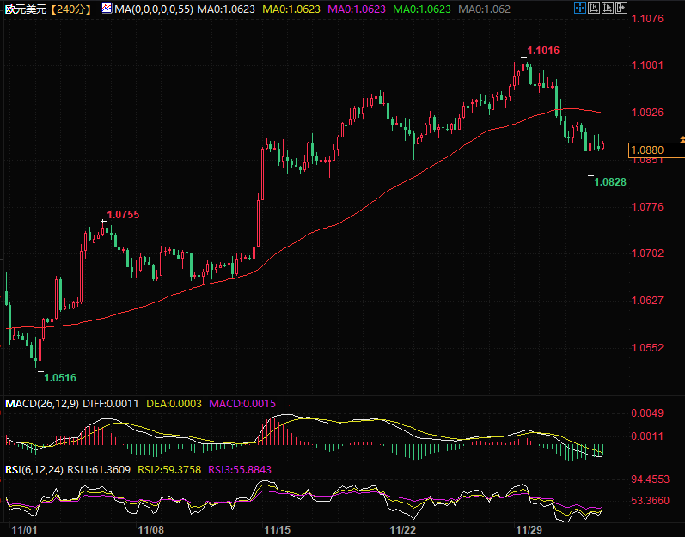Click the 1.0516 low price label
Screen dimensions: 685x537
point(59,377)
